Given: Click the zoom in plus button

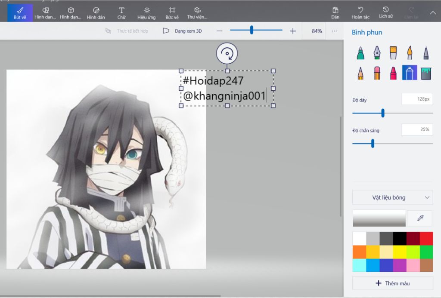Looking at the screenshot, I should 292,31.
